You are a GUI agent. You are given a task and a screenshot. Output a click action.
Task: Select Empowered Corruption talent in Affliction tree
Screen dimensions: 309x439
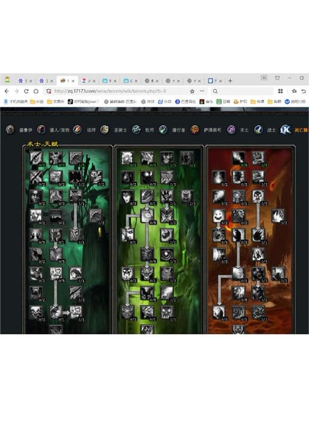pos(96,216)
